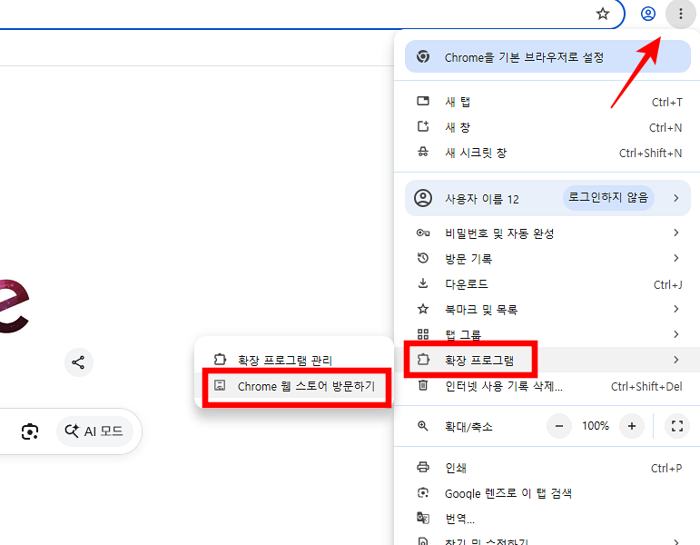Open 인터넷 사용 기록 삭제 entry
The image size is (700, 545).
coord(549,385)
